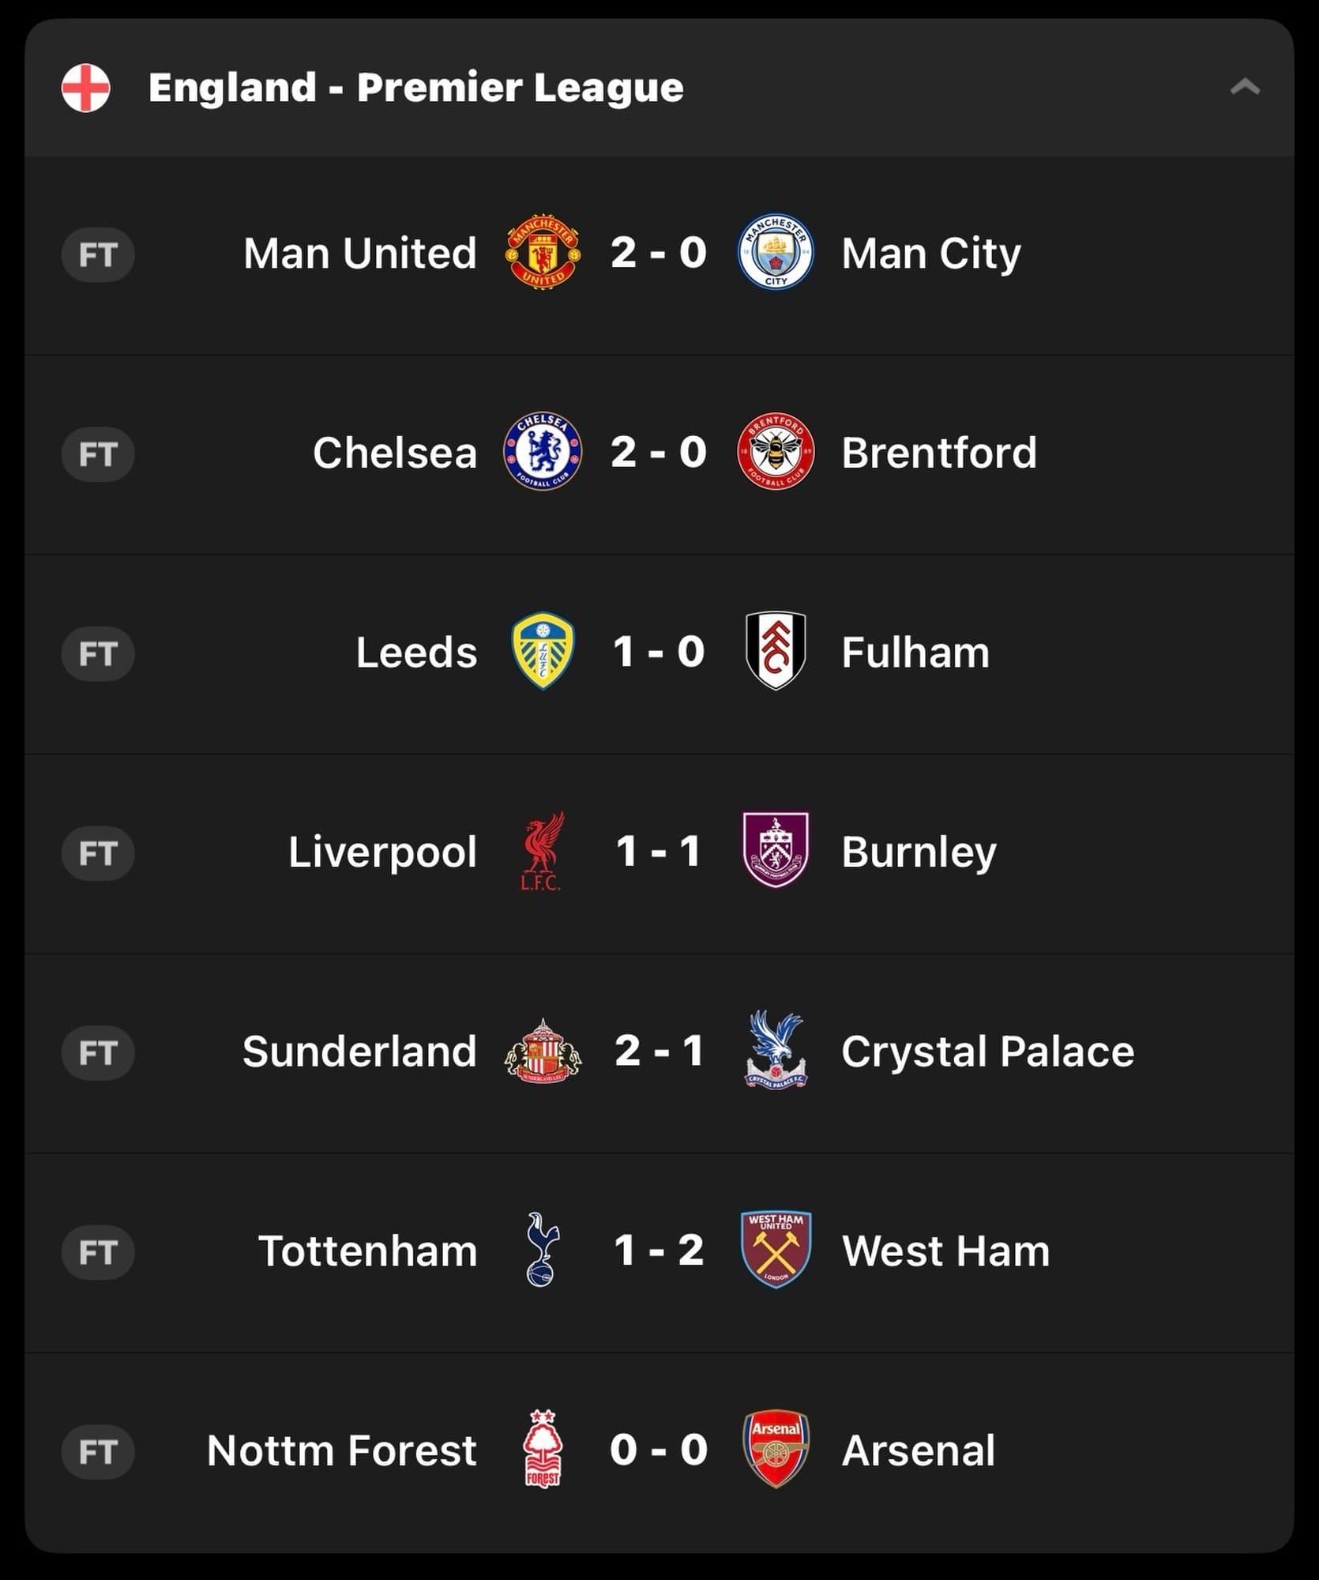Click FT badge on Liverpool match
The height and width of the screenshot is (1580, 1319).
(98, 853)
